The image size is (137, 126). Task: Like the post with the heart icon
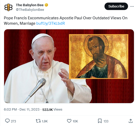pos(69,121)
